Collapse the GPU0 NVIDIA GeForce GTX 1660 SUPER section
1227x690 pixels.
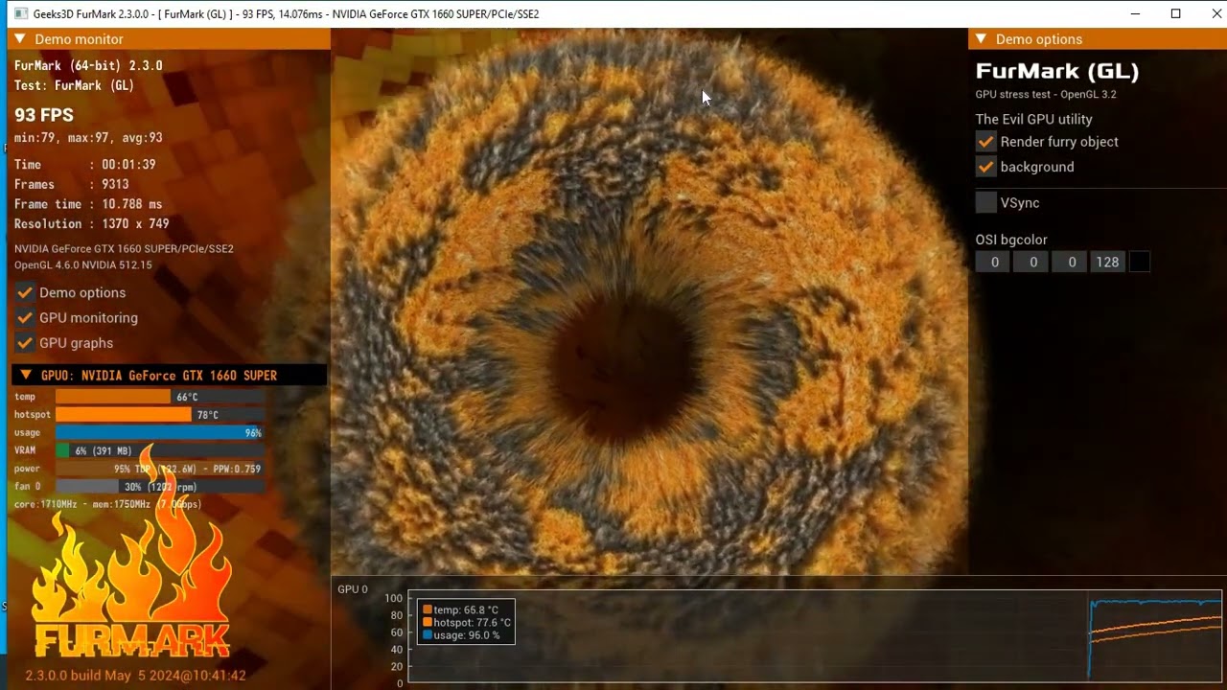point(25,376)
